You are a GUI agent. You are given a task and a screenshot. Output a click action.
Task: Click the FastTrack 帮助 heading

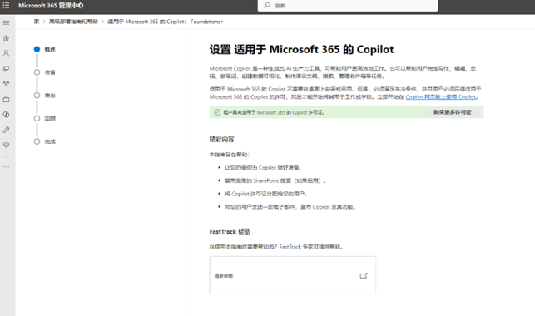click(x=230, y=231)
